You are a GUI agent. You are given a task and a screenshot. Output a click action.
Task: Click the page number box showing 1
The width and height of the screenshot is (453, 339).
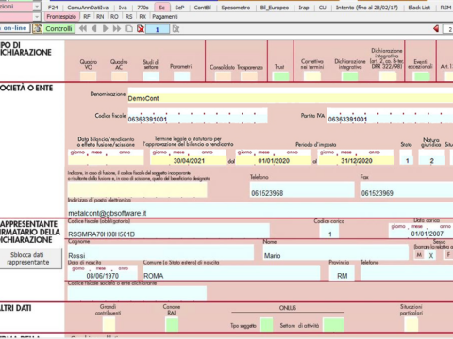click(x=158, y=29)
